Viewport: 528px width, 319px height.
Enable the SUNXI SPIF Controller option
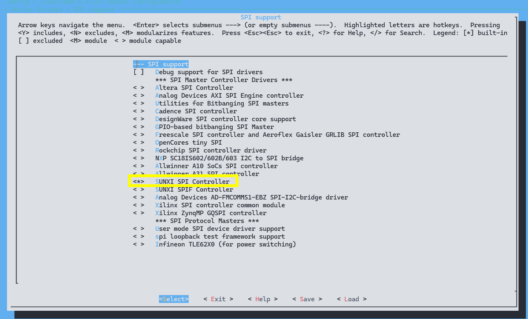138,190
